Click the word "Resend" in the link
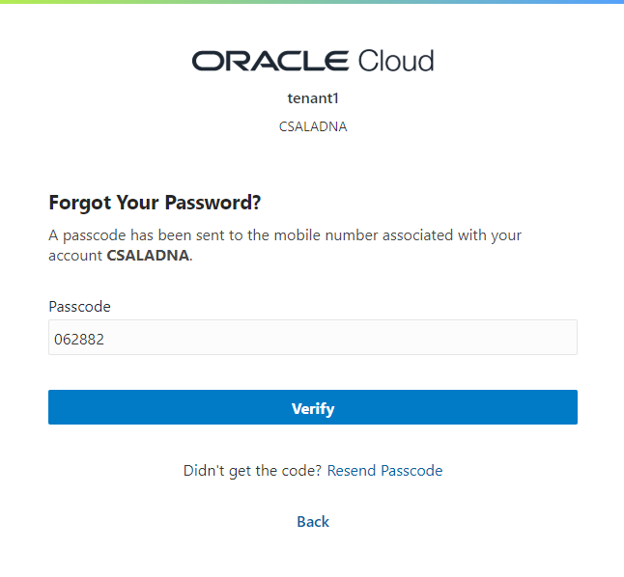 coord(352,471)
